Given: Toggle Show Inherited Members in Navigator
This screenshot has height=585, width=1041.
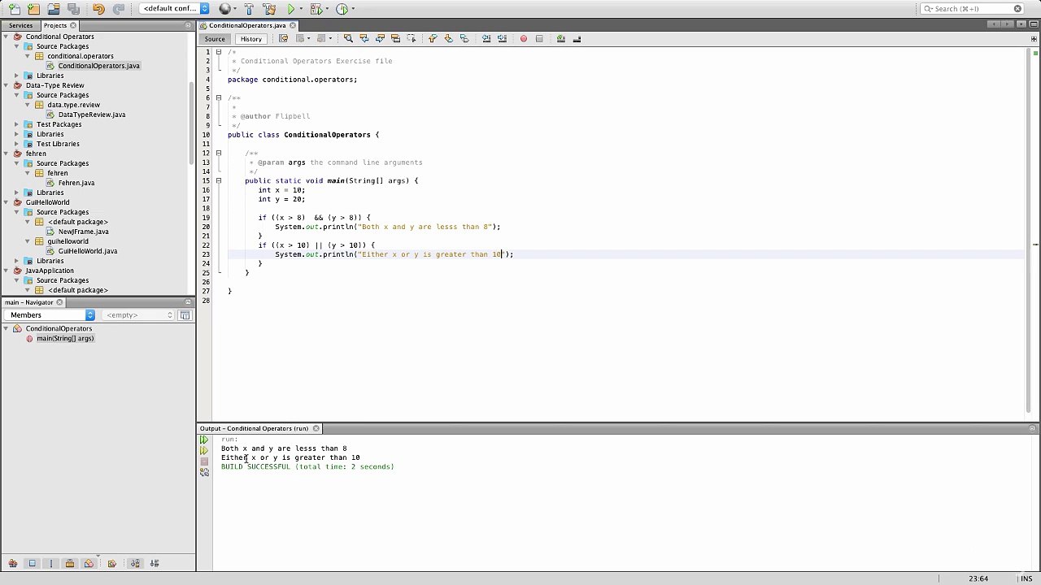Looking at the screenshot, I should pos(12,564).
